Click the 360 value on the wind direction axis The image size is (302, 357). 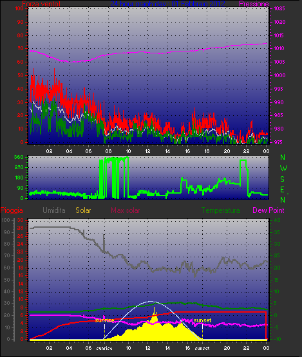(19, 157)
